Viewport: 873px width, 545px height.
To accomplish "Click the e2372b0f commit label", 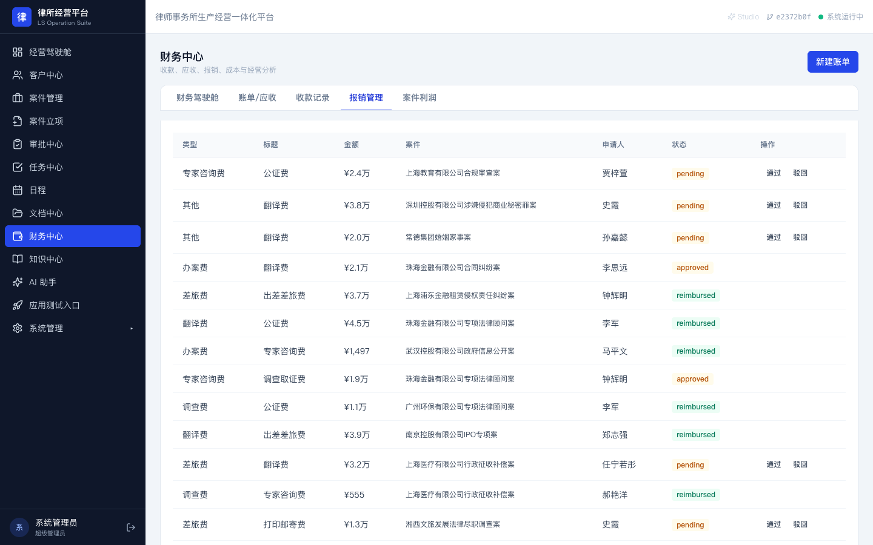I will [789, 17].
